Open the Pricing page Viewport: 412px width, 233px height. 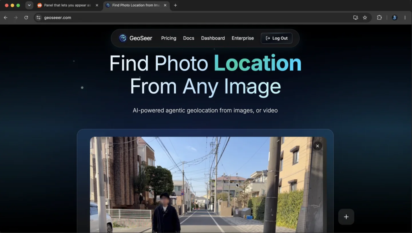tap(169, 38)
